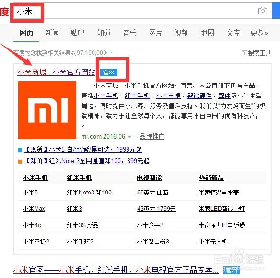The image size is (280, 278).
Task: Click 电视智能 column header link
Action: (x=149, y=178)
